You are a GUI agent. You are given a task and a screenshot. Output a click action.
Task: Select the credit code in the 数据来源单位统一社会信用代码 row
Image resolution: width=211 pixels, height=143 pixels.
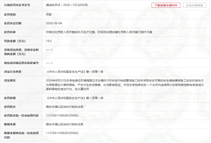point(62,133)
